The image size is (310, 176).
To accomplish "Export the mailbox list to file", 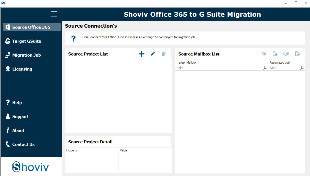I will pyautogui.click(x=297, y=54).
